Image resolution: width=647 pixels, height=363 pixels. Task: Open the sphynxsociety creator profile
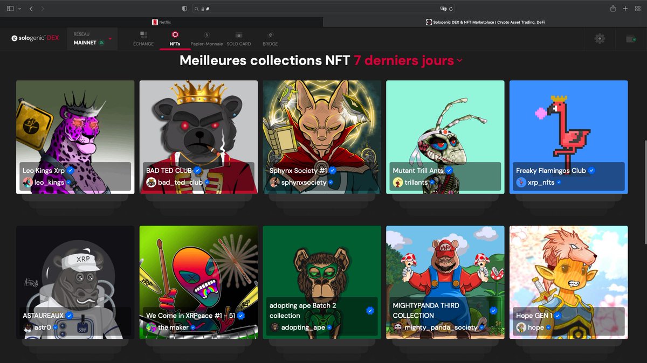[x=304, y=183]
